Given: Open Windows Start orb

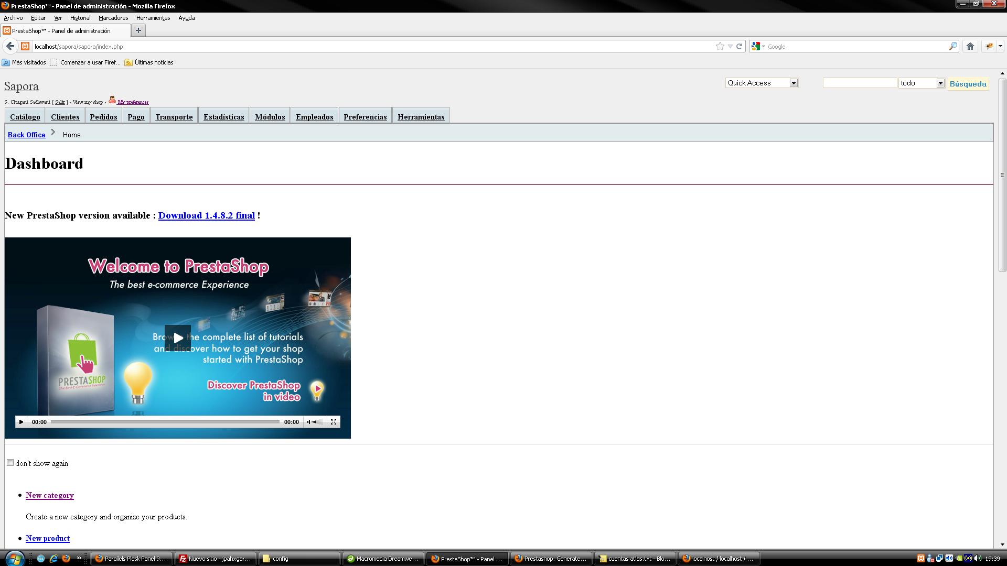Looking at the screenshot, I should 14,558.
